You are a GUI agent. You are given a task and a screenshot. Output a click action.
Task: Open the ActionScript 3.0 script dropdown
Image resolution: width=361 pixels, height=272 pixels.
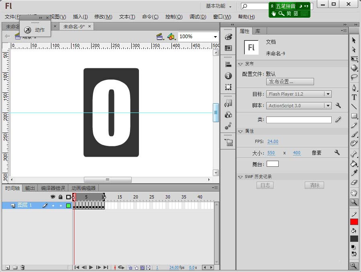pos(299,106)
